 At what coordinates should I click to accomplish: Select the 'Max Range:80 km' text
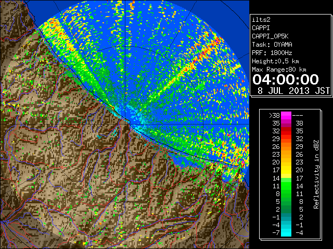tap(279, 70)
